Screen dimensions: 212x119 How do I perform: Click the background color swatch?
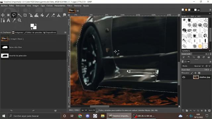point(35,28)
